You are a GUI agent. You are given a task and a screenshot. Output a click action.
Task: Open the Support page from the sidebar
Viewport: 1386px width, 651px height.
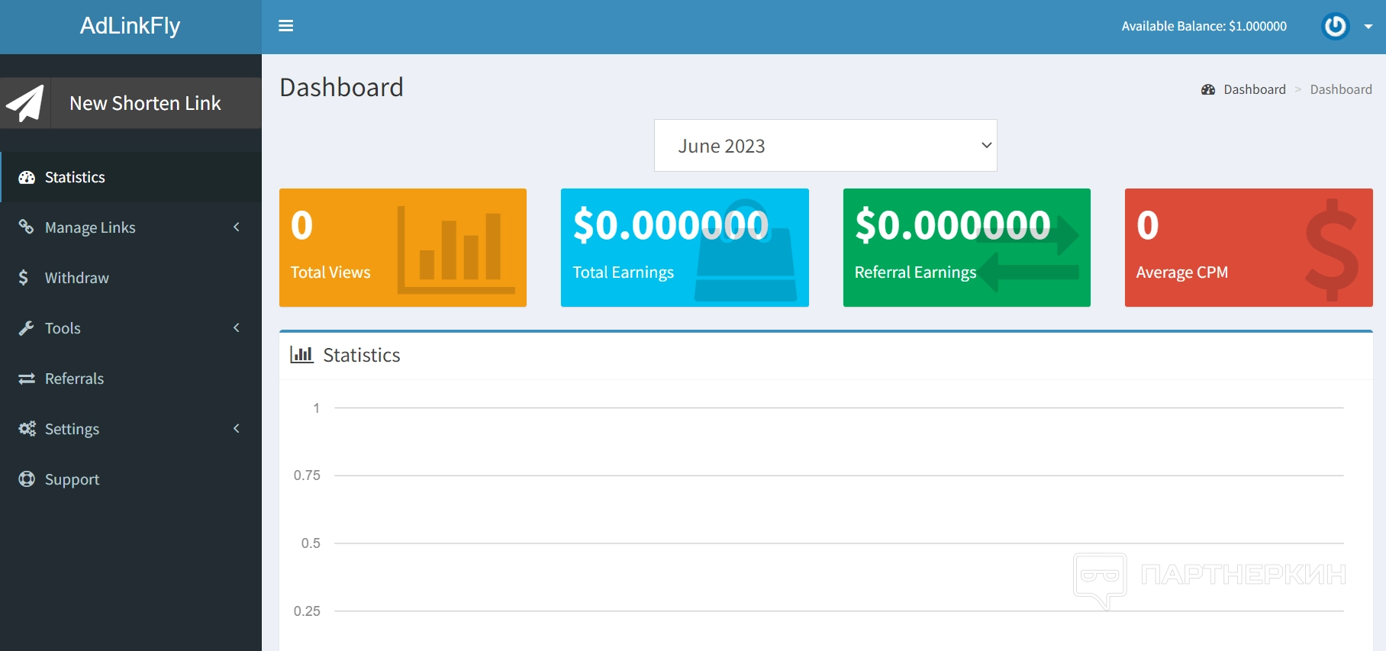coord(131,479)
